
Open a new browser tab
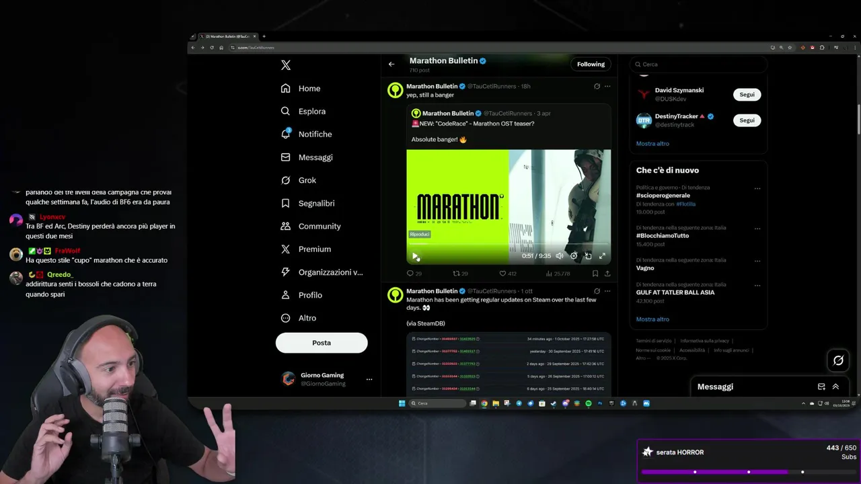[x=264, y=36]
